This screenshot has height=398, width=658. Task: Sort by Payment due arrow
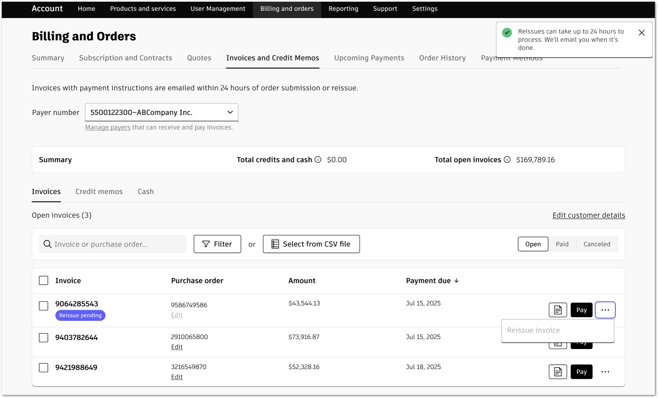pyautogui.click(x=456, y=280)
